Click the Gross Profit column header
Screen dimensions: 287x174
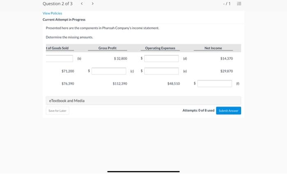(x=107, y=48)
